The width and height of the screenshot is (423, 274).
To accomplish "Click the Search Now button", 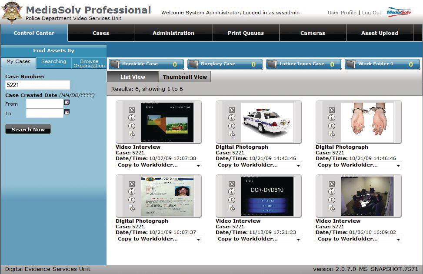I will click(28, 130).
